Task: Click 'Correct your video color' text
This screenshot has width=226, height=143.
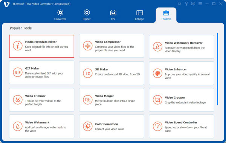Action: (x=109, y=129)
